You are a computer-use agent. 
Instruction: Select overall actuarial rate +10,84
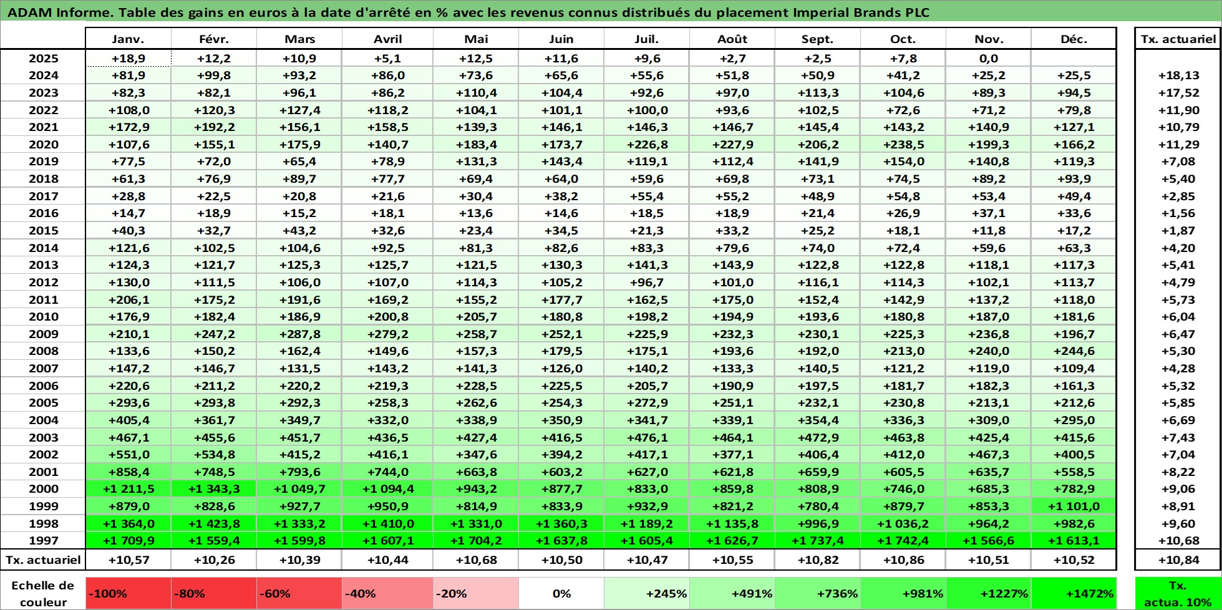coord(1178,560)
